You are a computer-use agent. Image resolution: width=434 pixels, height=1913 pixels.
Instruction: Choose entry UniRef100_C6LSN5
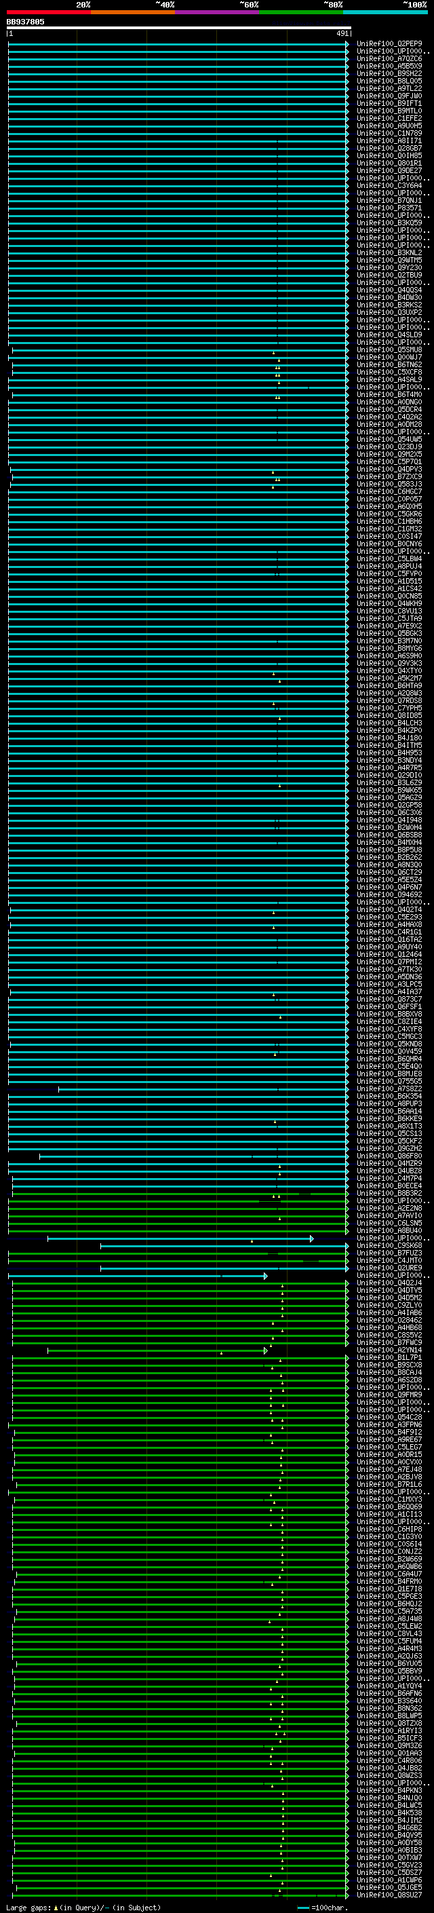tap(389, 1223)
